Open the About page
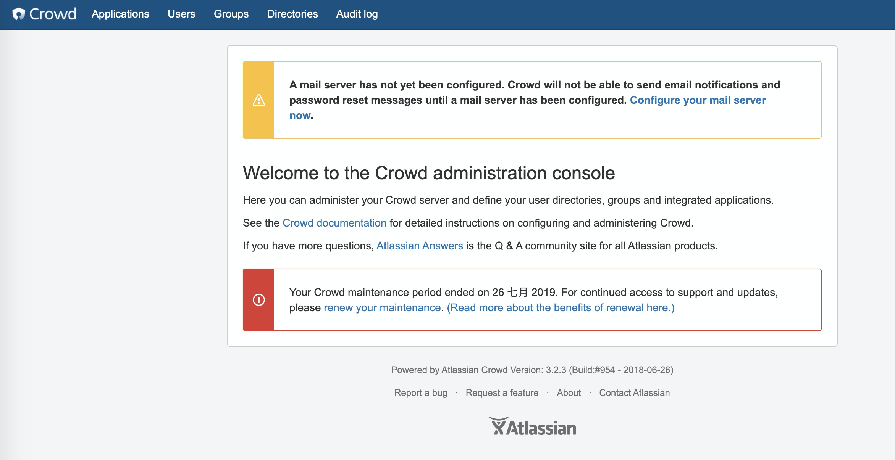 [x=568, y=392]
